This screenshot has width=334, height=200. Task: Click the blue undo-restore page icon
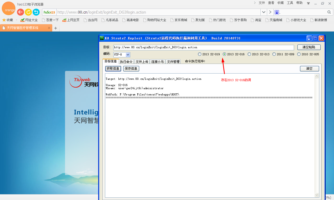36,12
